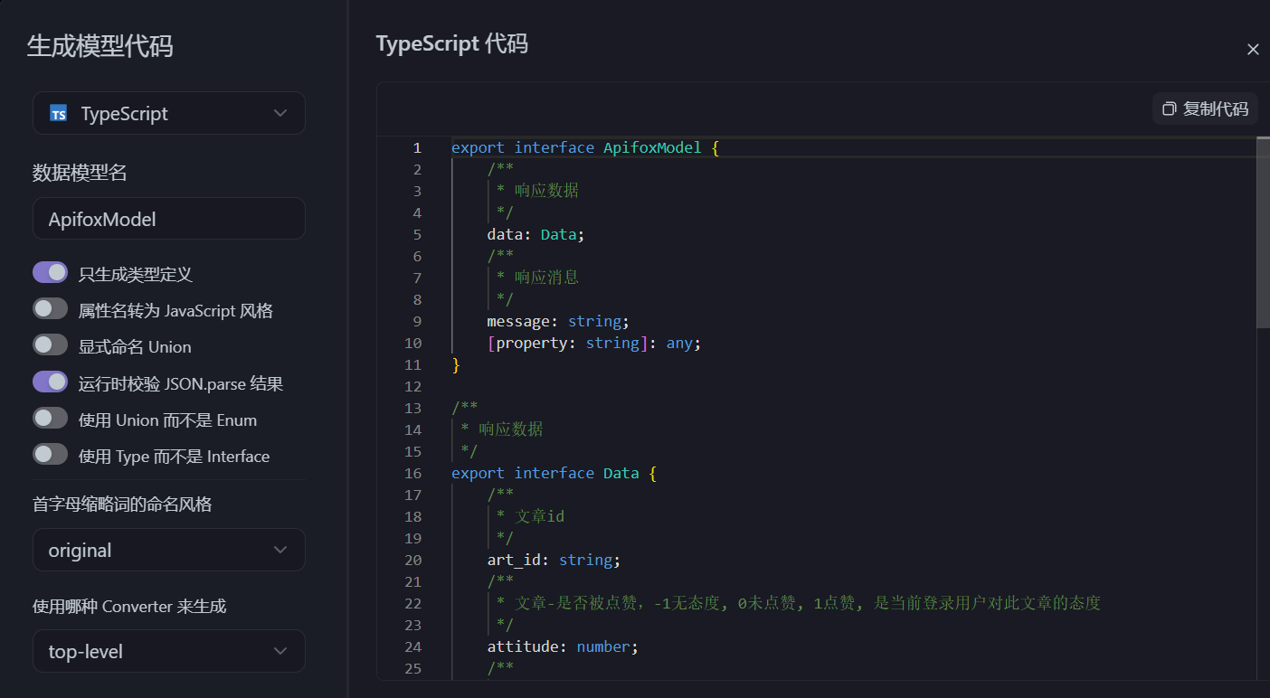This screenshot has height=698, width=1270.
Task: Click the 'art_id: string;' code line
Action: pyautogui.click(x=554, y=560)
